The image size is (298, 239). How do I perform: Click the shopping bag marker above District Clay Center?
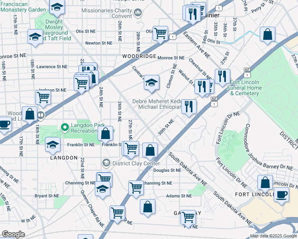(150, 151)
